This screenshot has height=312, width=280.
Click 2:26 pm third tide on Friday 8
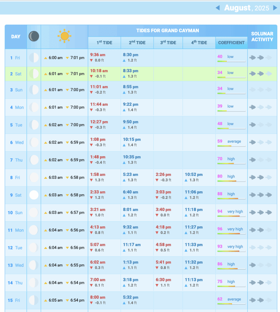pyautogui.click(x=163, y=175)
